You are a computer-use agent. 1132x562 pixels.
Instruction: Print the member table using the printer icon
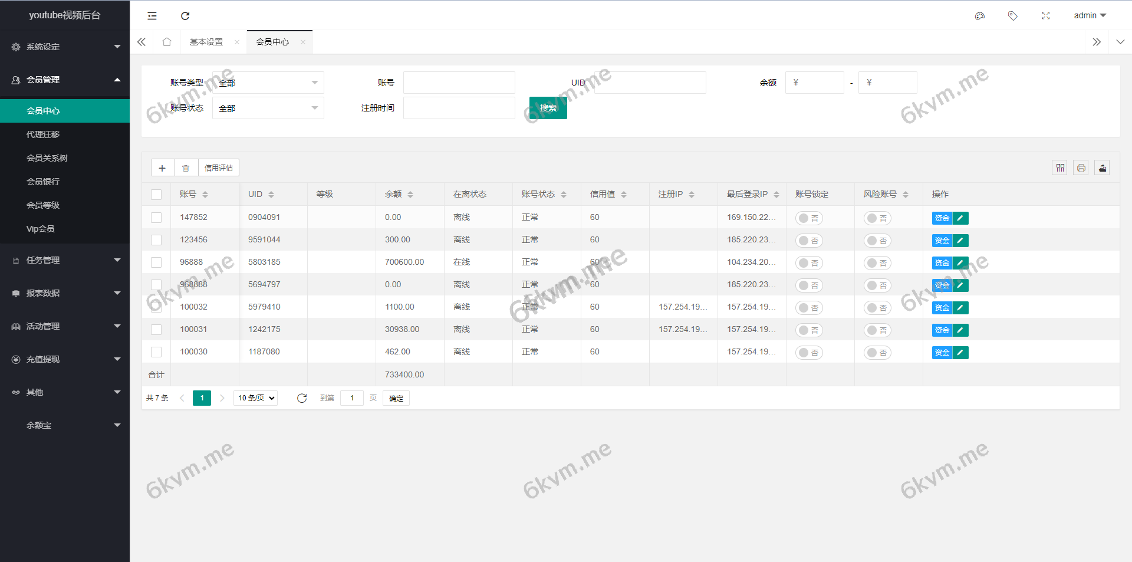click(1081, 167)
